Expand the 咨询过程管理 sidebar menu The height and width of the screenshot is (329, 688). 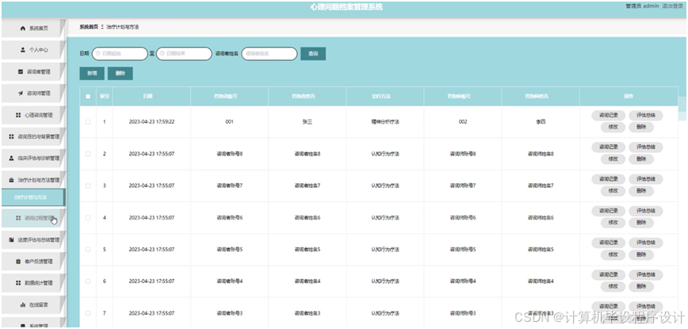point(33,218)
